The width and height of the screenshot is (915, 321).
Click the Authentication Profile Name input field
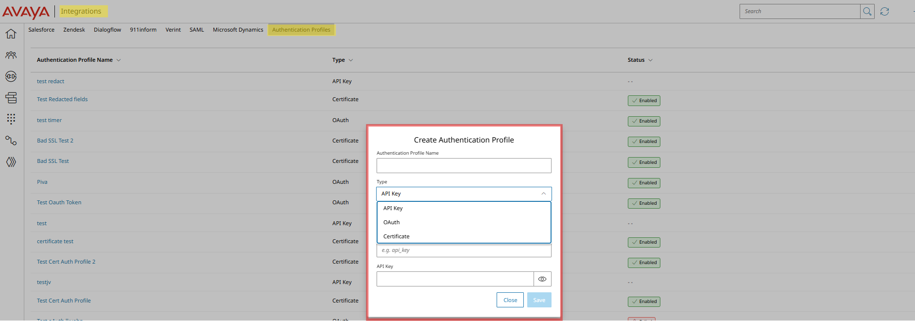464,165
